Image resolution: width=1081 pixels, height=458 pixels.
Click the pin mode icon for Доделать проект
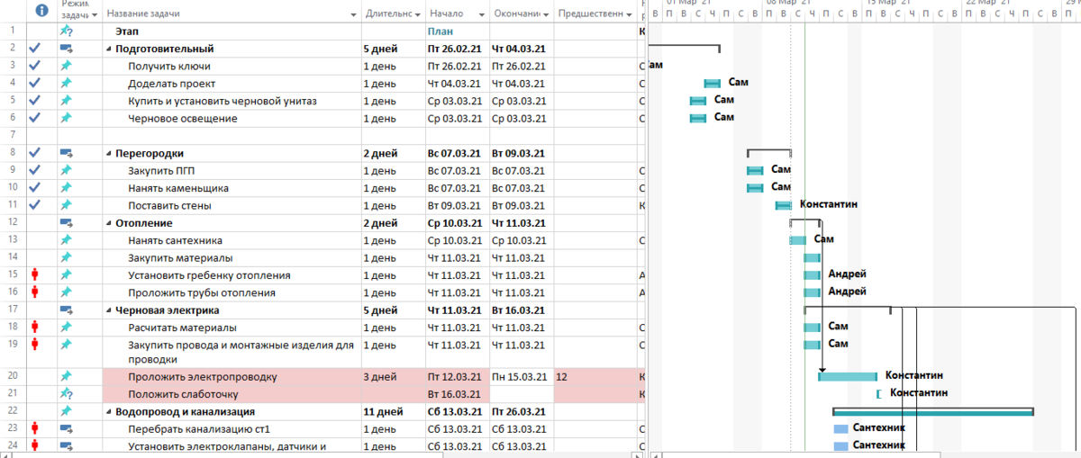point(67,83)
